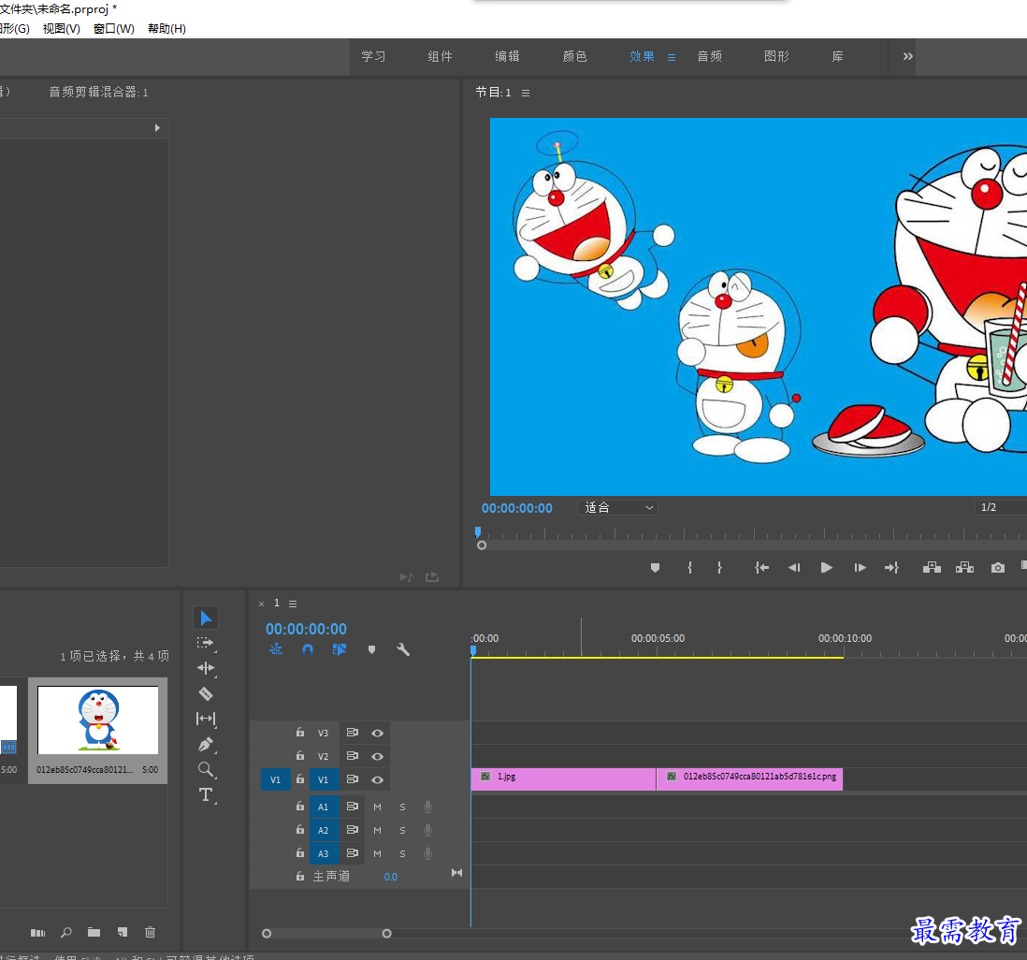Screen dimensions: 1027x960
Task: Click the master track volume 0.0 value
Action: tap(390, 877)
